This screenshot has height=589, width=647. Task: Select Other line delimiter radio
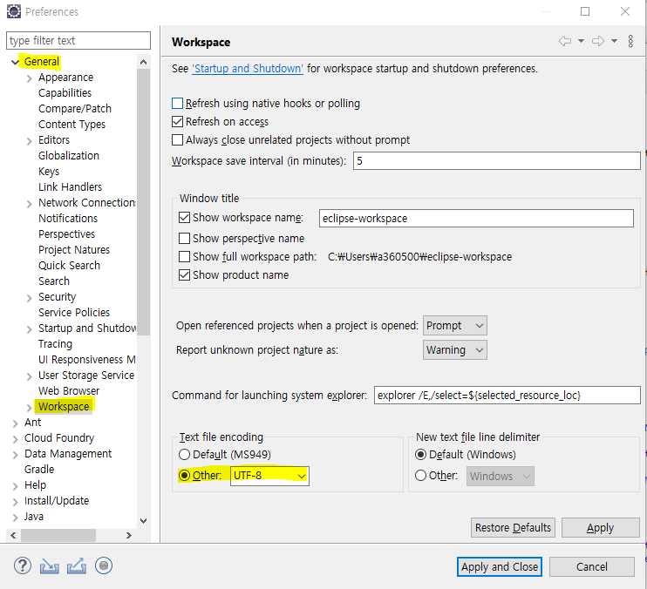[x=420, y=476]
